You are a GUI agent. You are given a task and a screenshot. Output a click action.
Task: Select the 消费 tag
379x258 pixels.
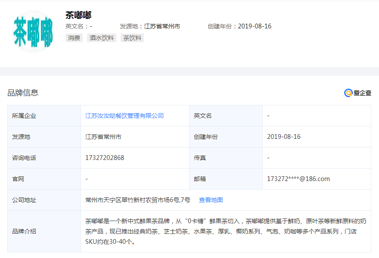tap(74, 38)
